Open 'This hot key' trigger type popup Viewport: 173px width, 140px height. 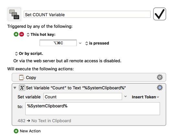tap(41, 35)
